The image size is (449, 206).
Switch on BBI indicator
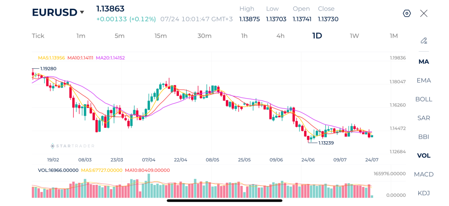(424, 137)
